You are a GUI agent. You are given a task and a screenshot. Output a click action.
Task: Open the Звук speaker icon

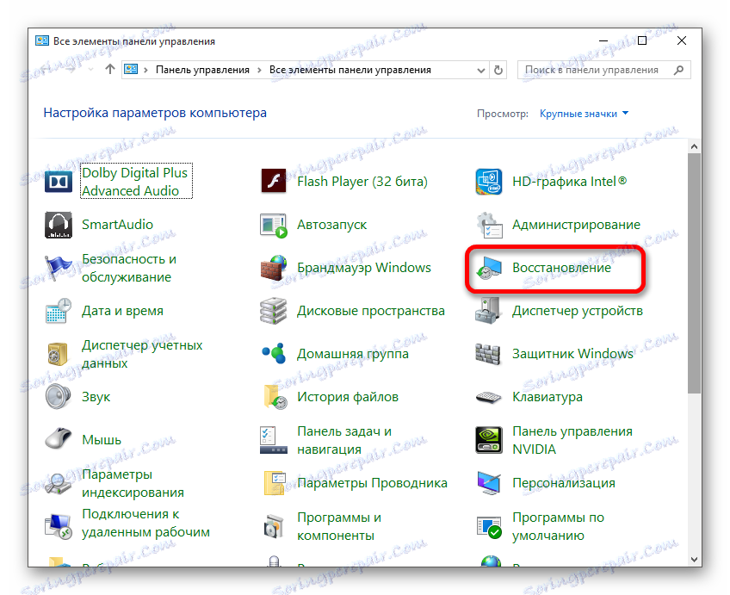(59, 397)
